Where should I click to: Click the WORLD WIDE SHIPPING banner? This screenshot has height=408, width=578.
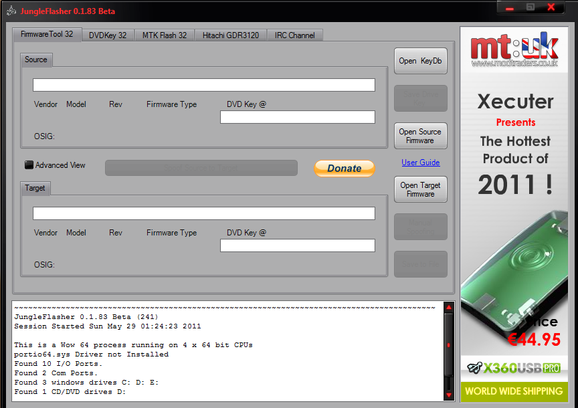[x=514, y=391]
